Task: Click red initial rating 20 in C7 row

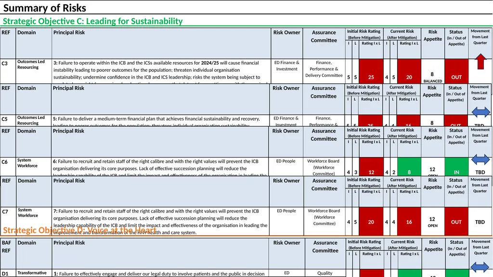Action: pos(371,221)
